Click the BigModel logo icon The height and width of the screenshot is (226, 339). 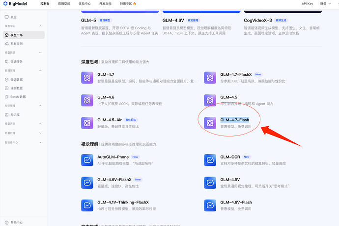click(5, 3)
